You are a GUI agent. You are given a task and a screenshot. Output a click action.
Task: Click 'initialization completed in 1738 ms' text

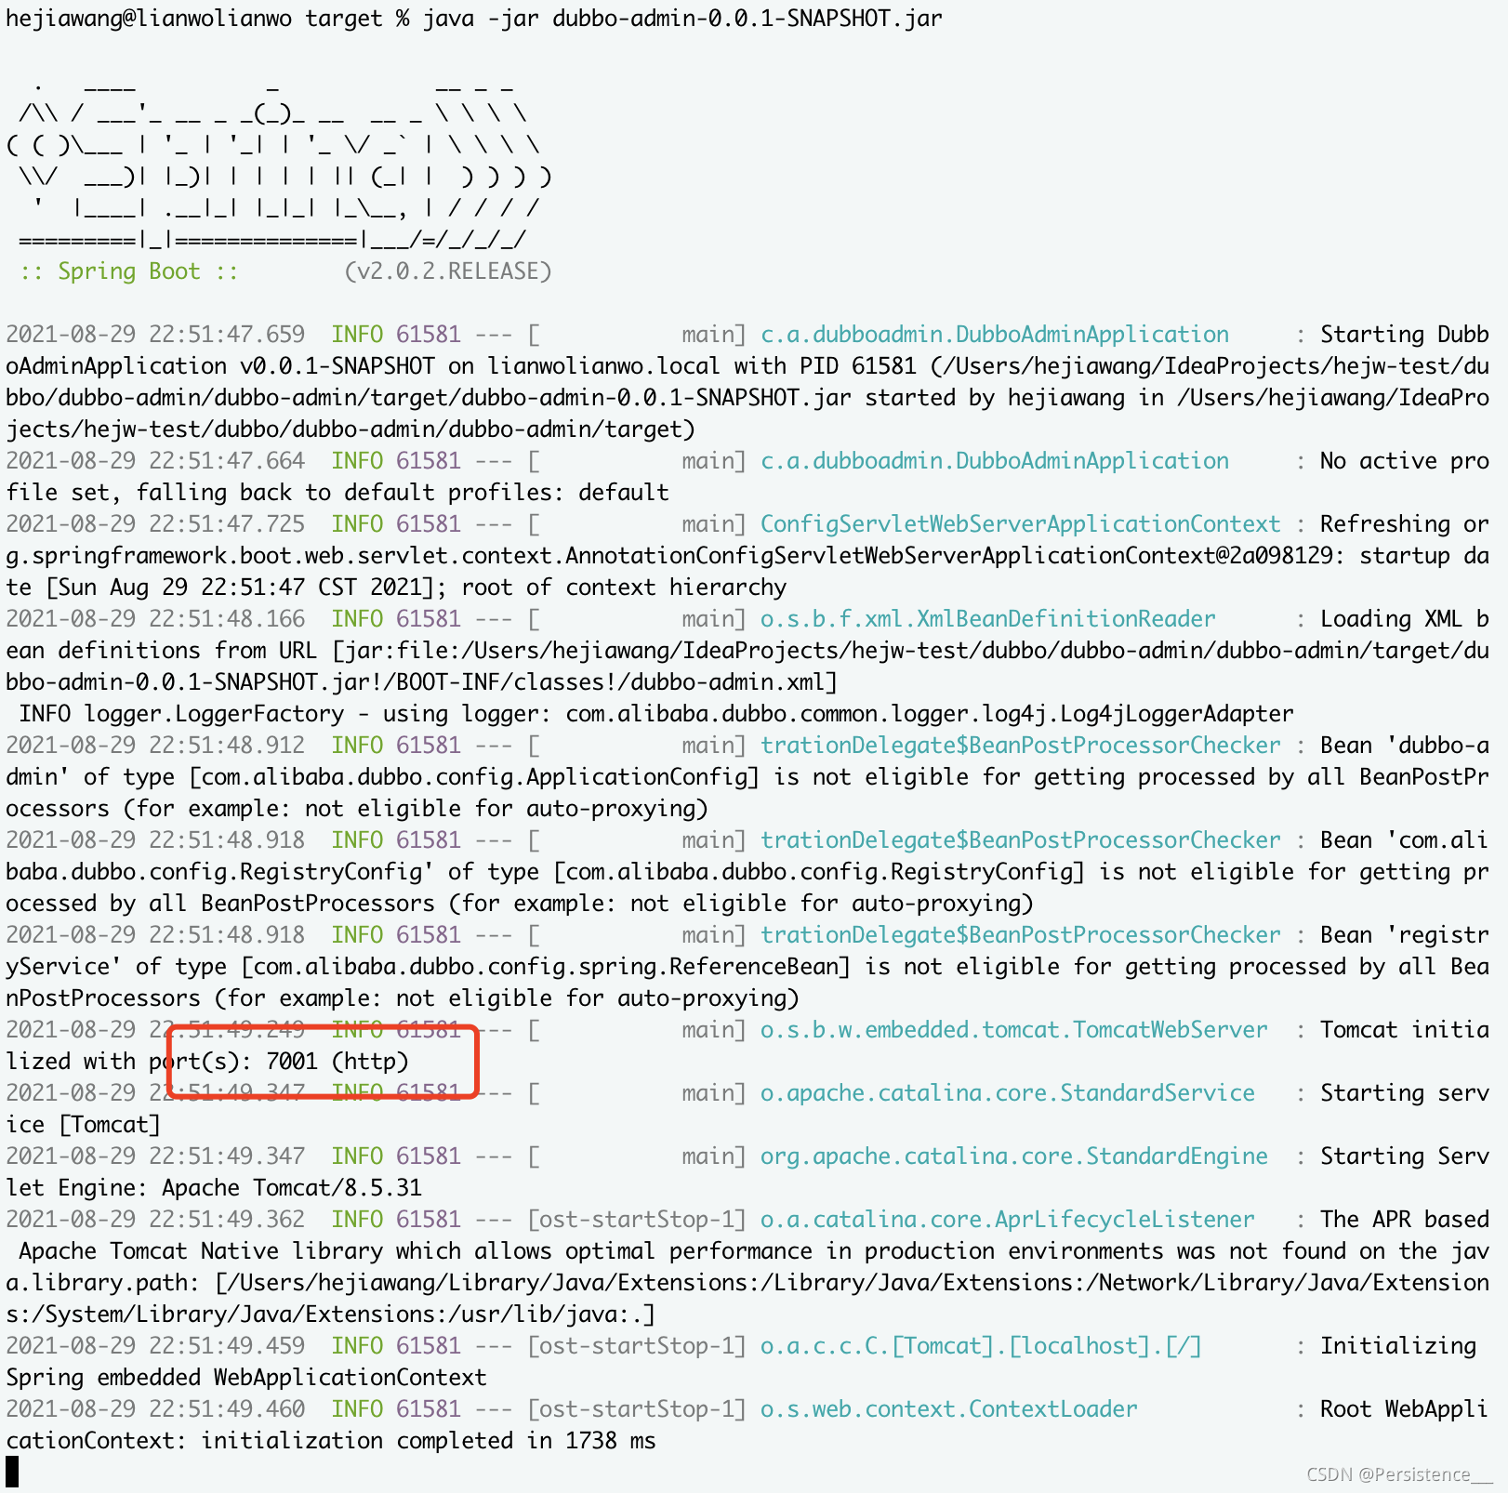point(429,1441)
